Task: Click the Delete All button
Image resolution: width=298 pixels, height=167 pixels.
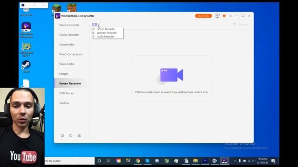Action: click(x=241, y=25)
